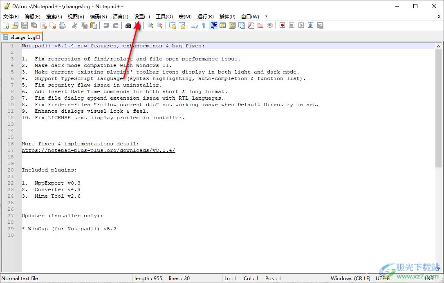Viewport: 444px width, 283px height.
Task: Select the change.log document tab
Action: (22, 37)
